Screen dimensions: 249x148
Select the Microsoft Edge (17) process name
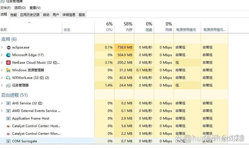tap(28, 55)
